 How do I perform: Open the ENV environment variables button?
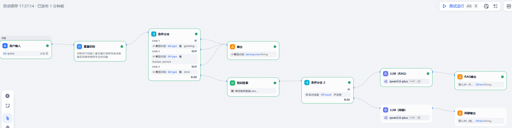(509, 6)
